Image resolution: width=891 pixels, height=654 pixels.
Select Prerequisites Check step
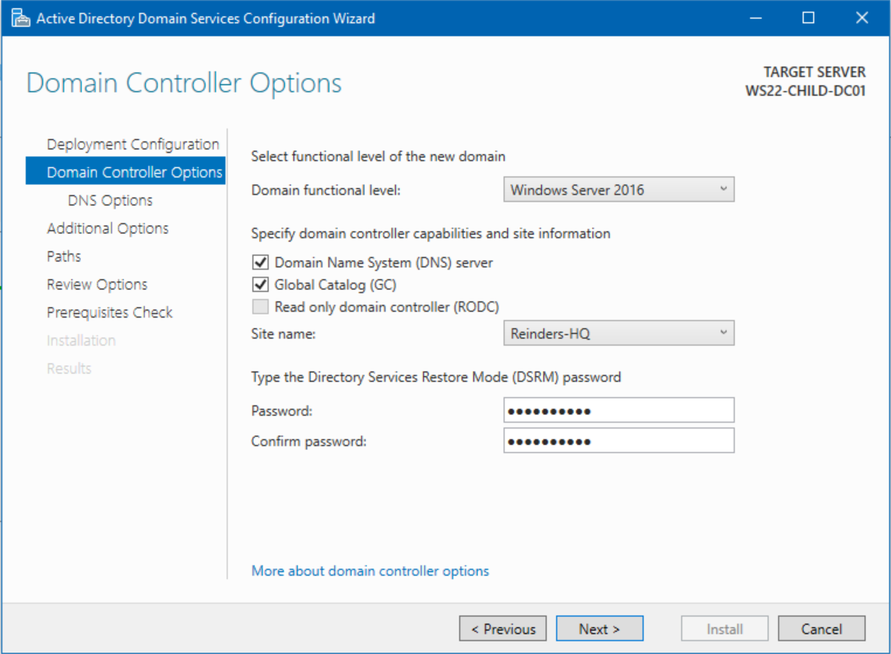109,311
